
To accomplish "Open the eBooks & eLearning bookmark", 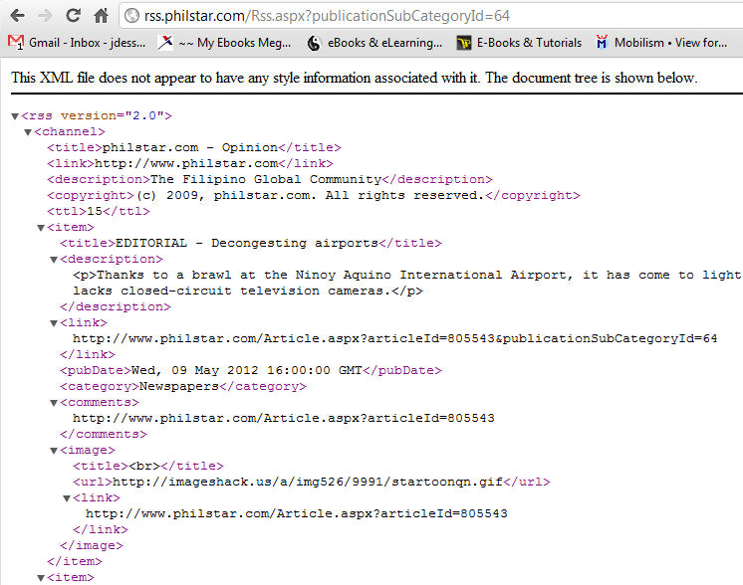I will click(374, 43).
